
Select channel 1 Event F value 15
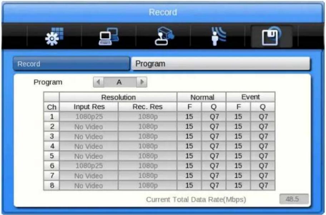238,117
